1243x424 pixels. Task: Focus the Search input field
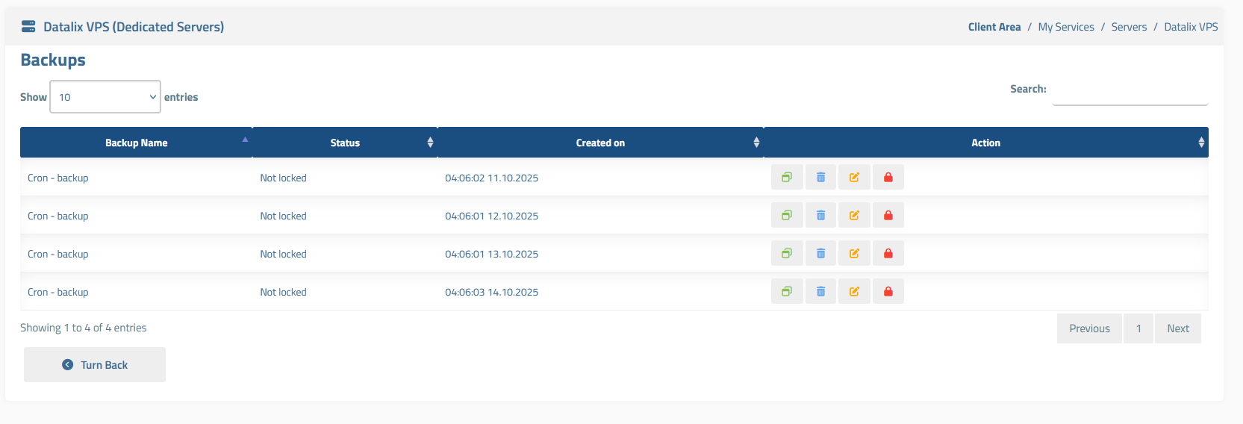pyautogui.click(x=1129, y=93)
